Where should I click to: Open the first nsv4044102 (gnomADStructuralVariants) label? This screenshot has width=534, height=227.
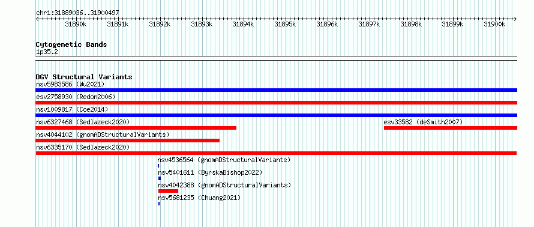click(x=103, y=135)
